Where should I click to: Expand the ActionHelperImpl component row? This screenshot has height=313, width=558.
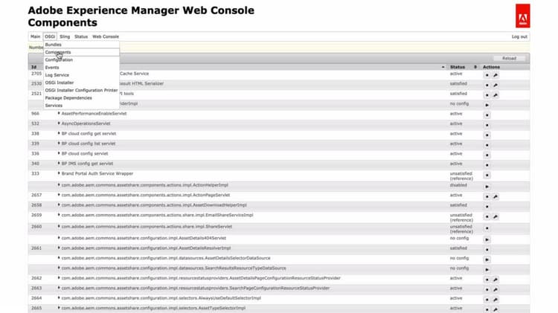click(x=59, y=185)
